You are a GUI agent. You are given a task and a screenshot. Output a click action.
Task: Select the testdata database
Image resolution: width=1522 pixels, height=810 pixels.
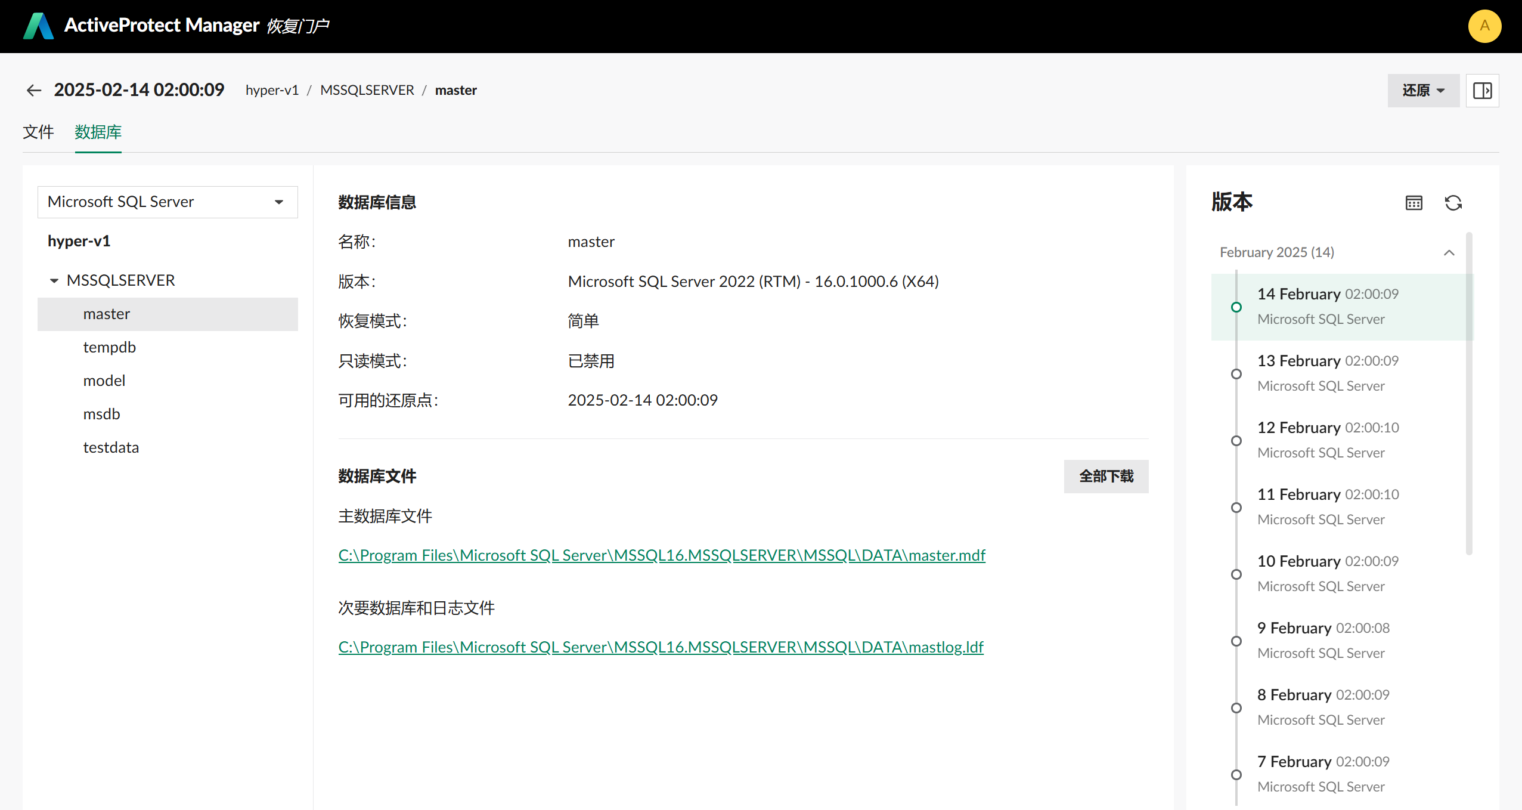coord(168,447)
